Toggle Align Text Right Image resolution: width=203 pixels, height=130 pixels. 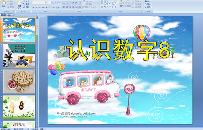click(x=70, y=7)
